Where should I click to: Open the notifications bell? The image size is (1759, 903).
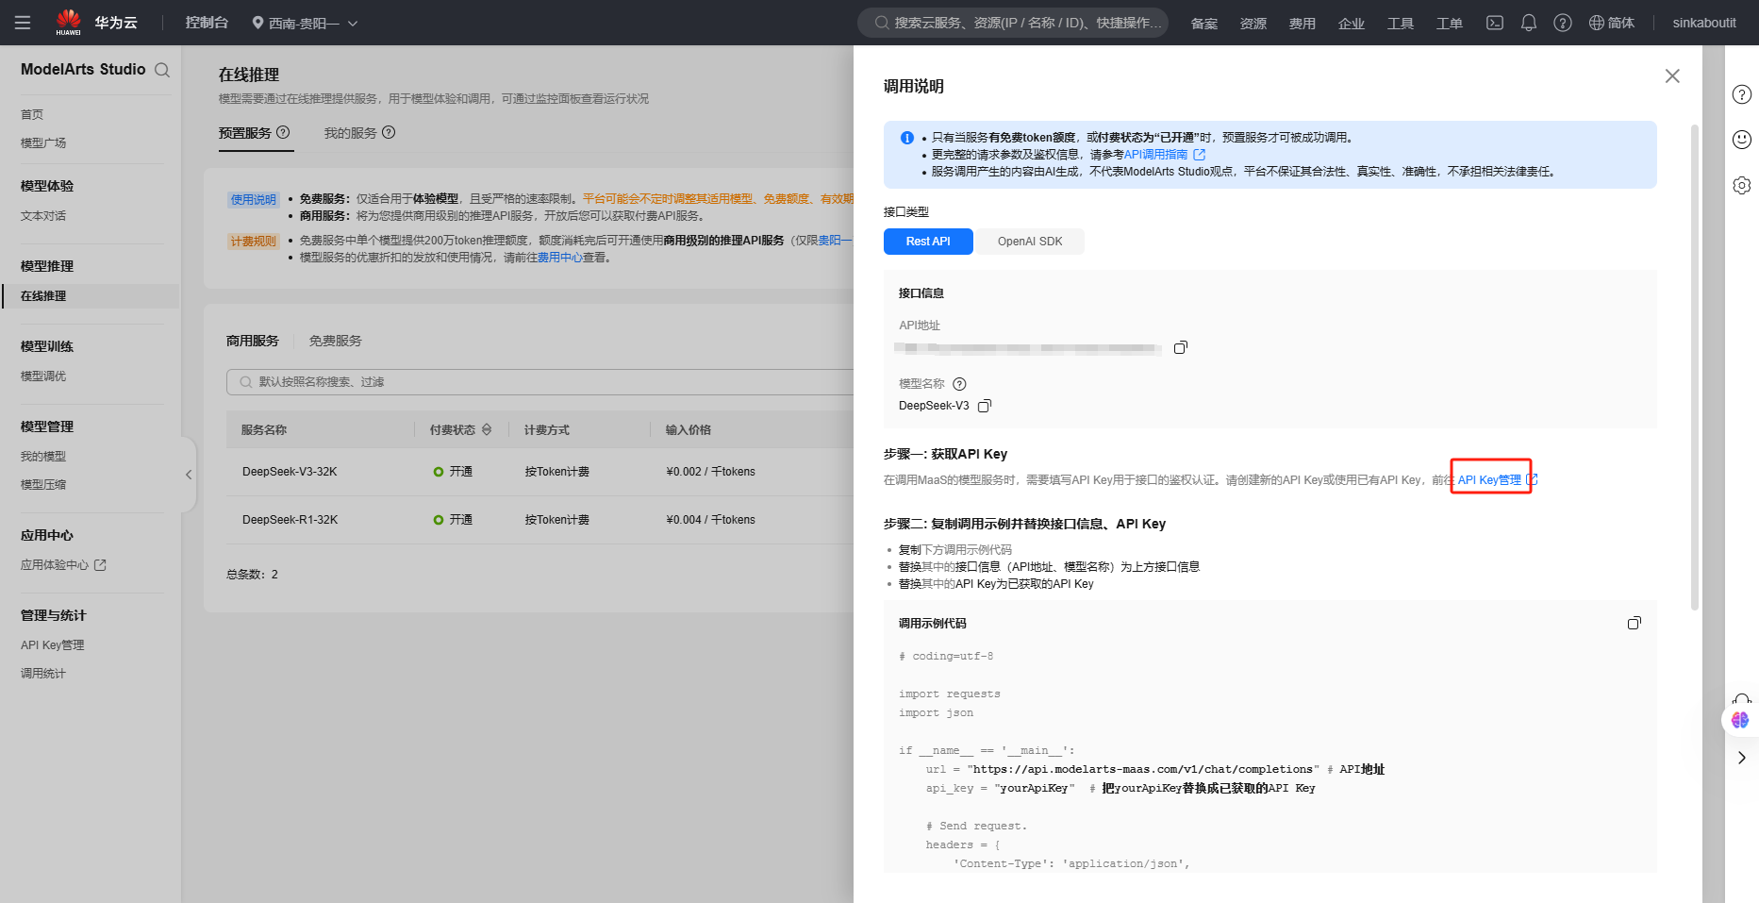pos(1529,23)
